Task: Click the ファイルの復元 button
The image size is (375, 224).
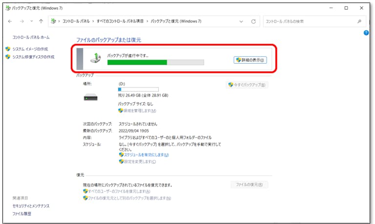Action: click(x=249, y=185)
